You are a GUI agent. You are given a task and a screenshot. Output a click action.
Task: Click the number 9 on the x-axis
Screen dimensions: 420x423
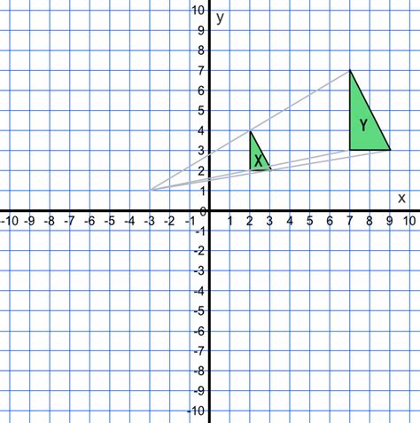(x=390, y=221)
